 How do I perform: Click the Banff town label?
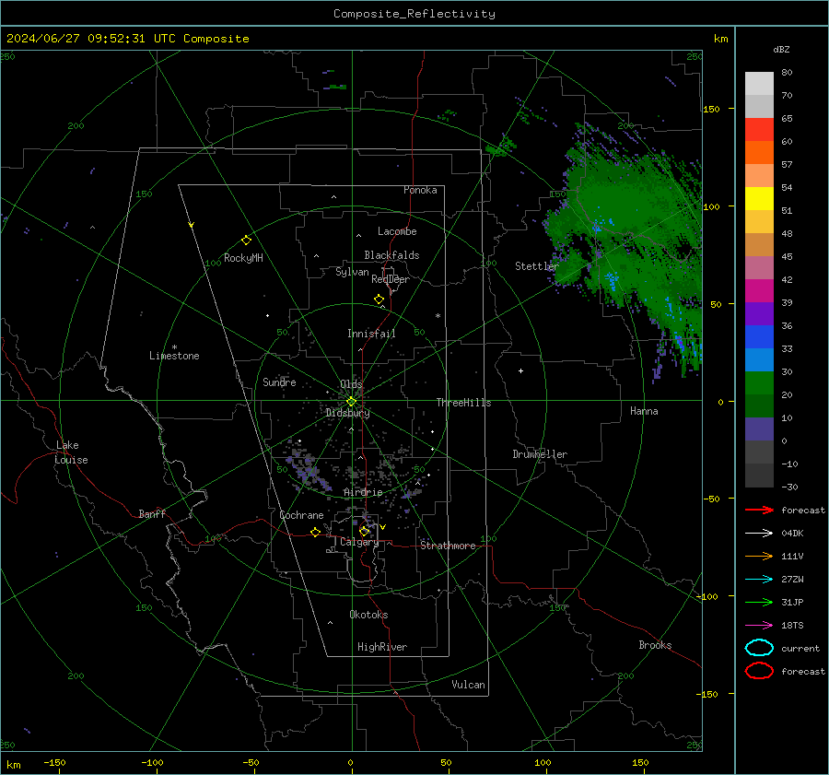[x=152, y=513]
